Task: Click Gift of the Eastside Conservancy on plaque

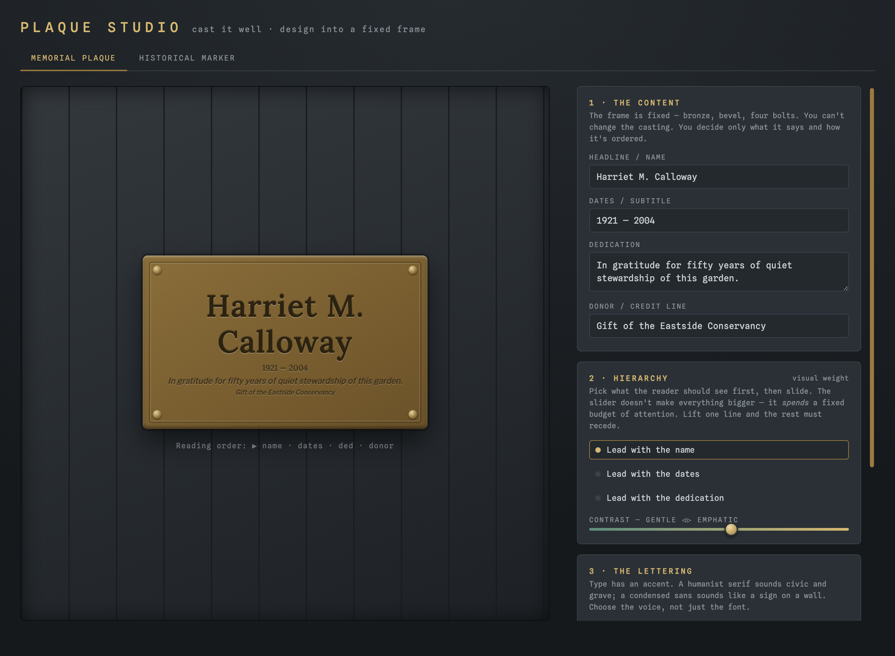Action: pos(285,392)
